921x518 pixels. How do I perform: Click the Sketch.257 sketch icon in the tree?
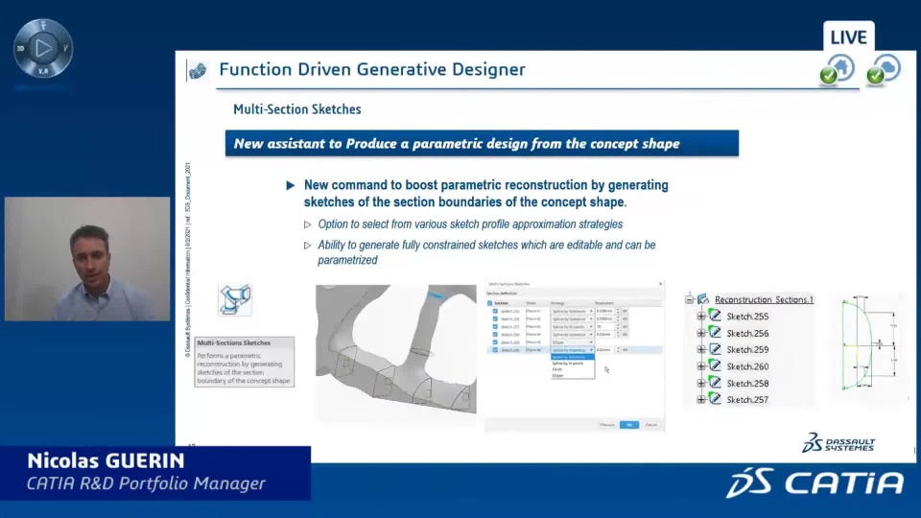(x=715, y=399)
